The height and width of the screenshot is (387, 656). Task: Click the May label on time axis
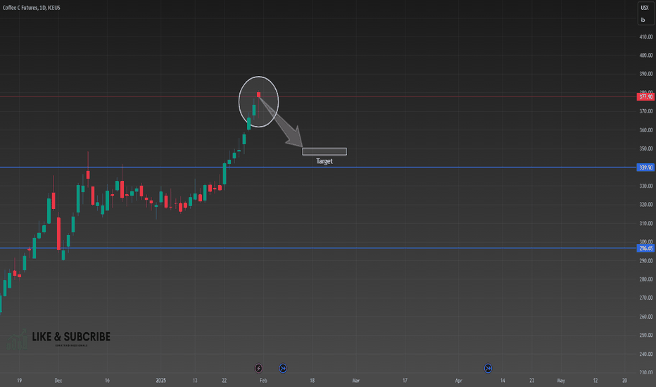(x=561, y=380)
